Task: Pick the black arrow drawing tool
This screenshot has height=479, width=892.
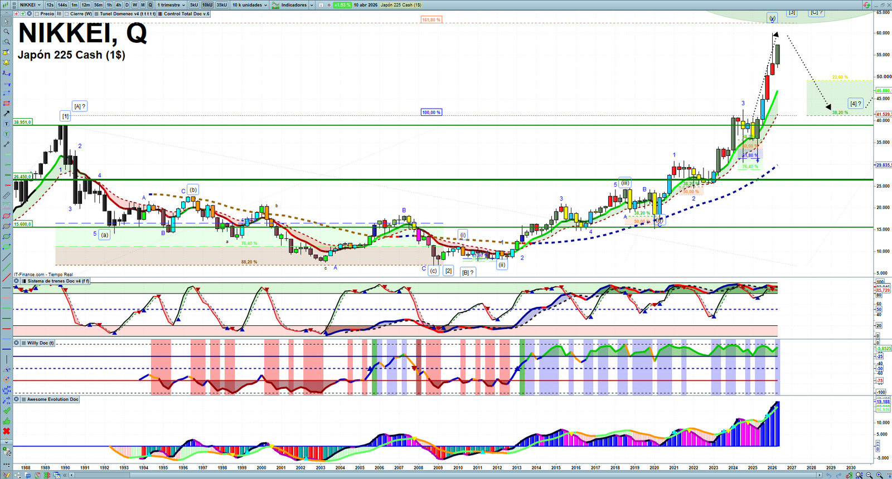Action: click(x=7, y=114)
